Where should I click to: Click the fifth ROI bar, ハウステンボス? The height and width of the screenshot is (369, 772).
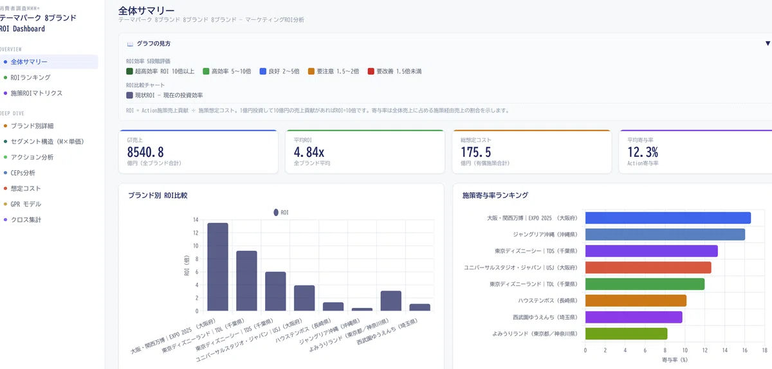(333, 307)
